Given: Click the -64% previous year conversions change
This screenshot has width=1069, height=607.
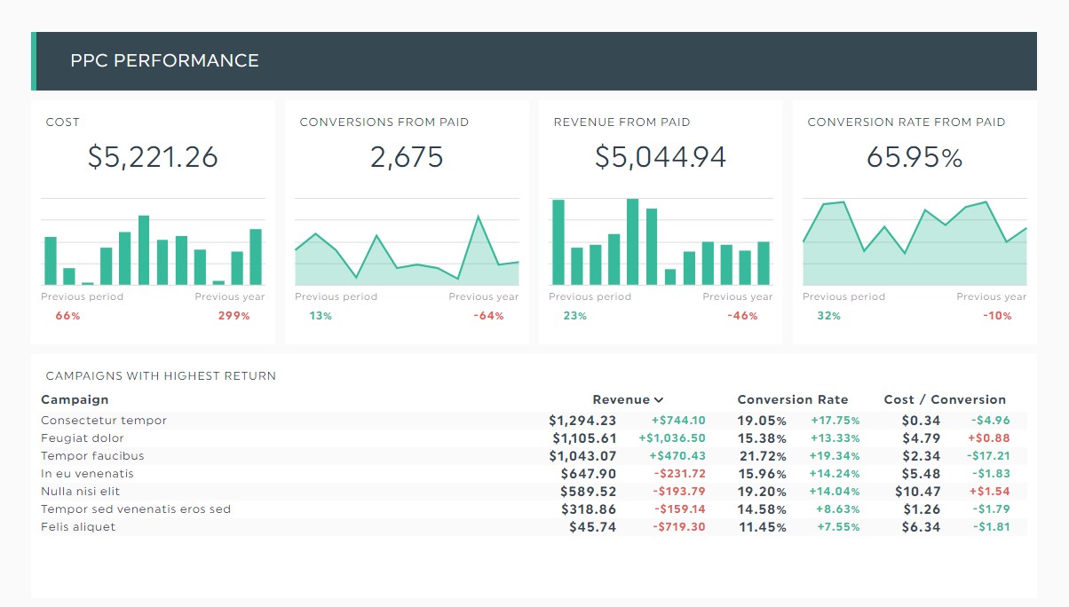Looking at the screenshot, I should coord(488,316).
